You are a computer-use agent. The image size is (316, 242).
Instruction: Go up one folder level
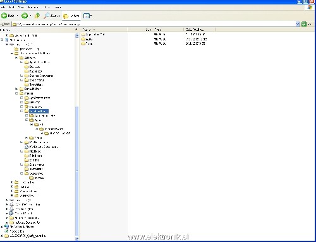[37, 16]
